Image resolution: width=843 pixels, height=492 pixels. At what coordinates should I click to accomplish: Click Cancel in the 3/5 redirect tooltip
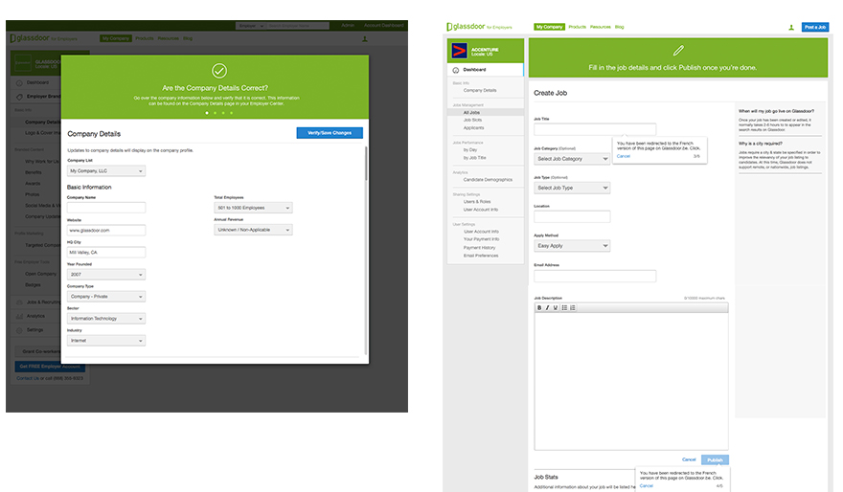click(x=623, y=155)
